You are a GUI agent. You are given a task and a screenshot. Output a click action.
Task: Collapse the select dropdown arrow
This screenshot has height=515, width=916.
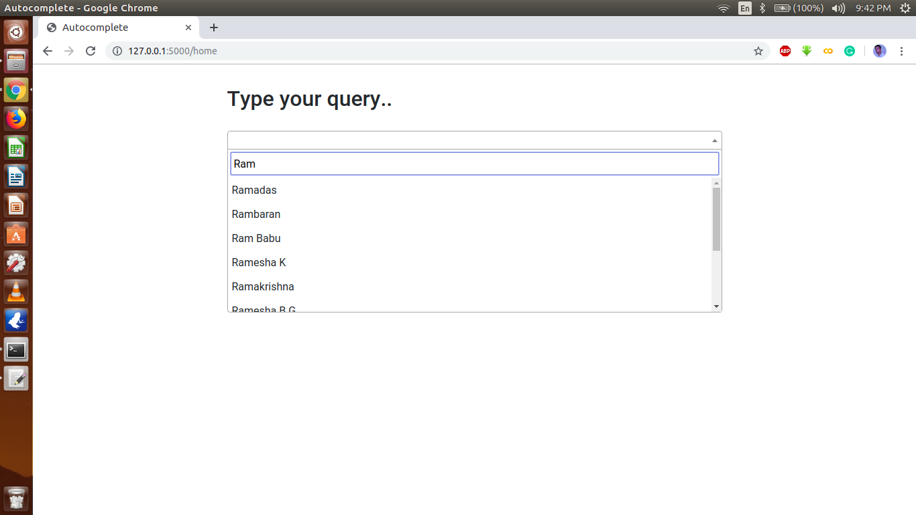(715, 140)
